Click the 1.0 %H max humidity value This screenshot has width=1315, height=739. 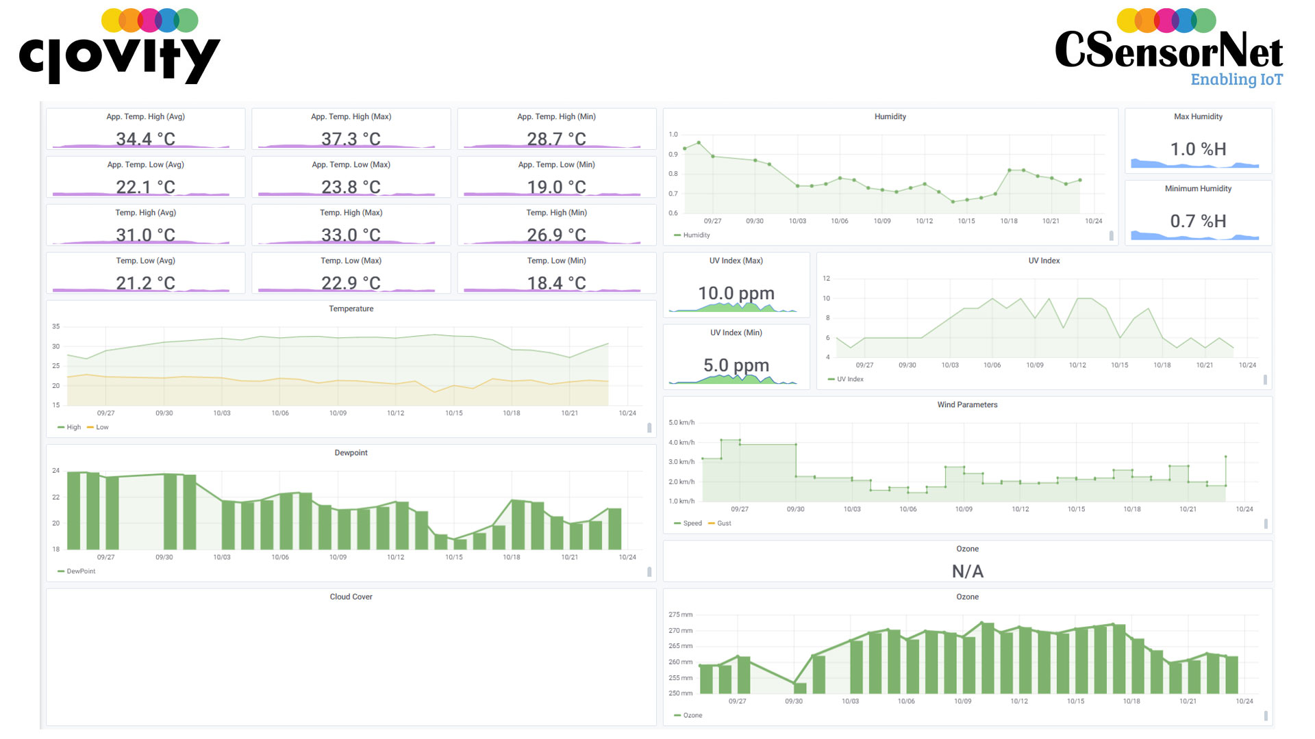point(1198,149)
